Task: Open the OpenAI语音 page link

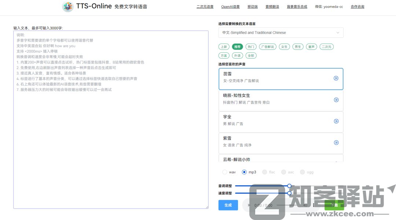Action: pyautogui.click(x=230, y=6)
